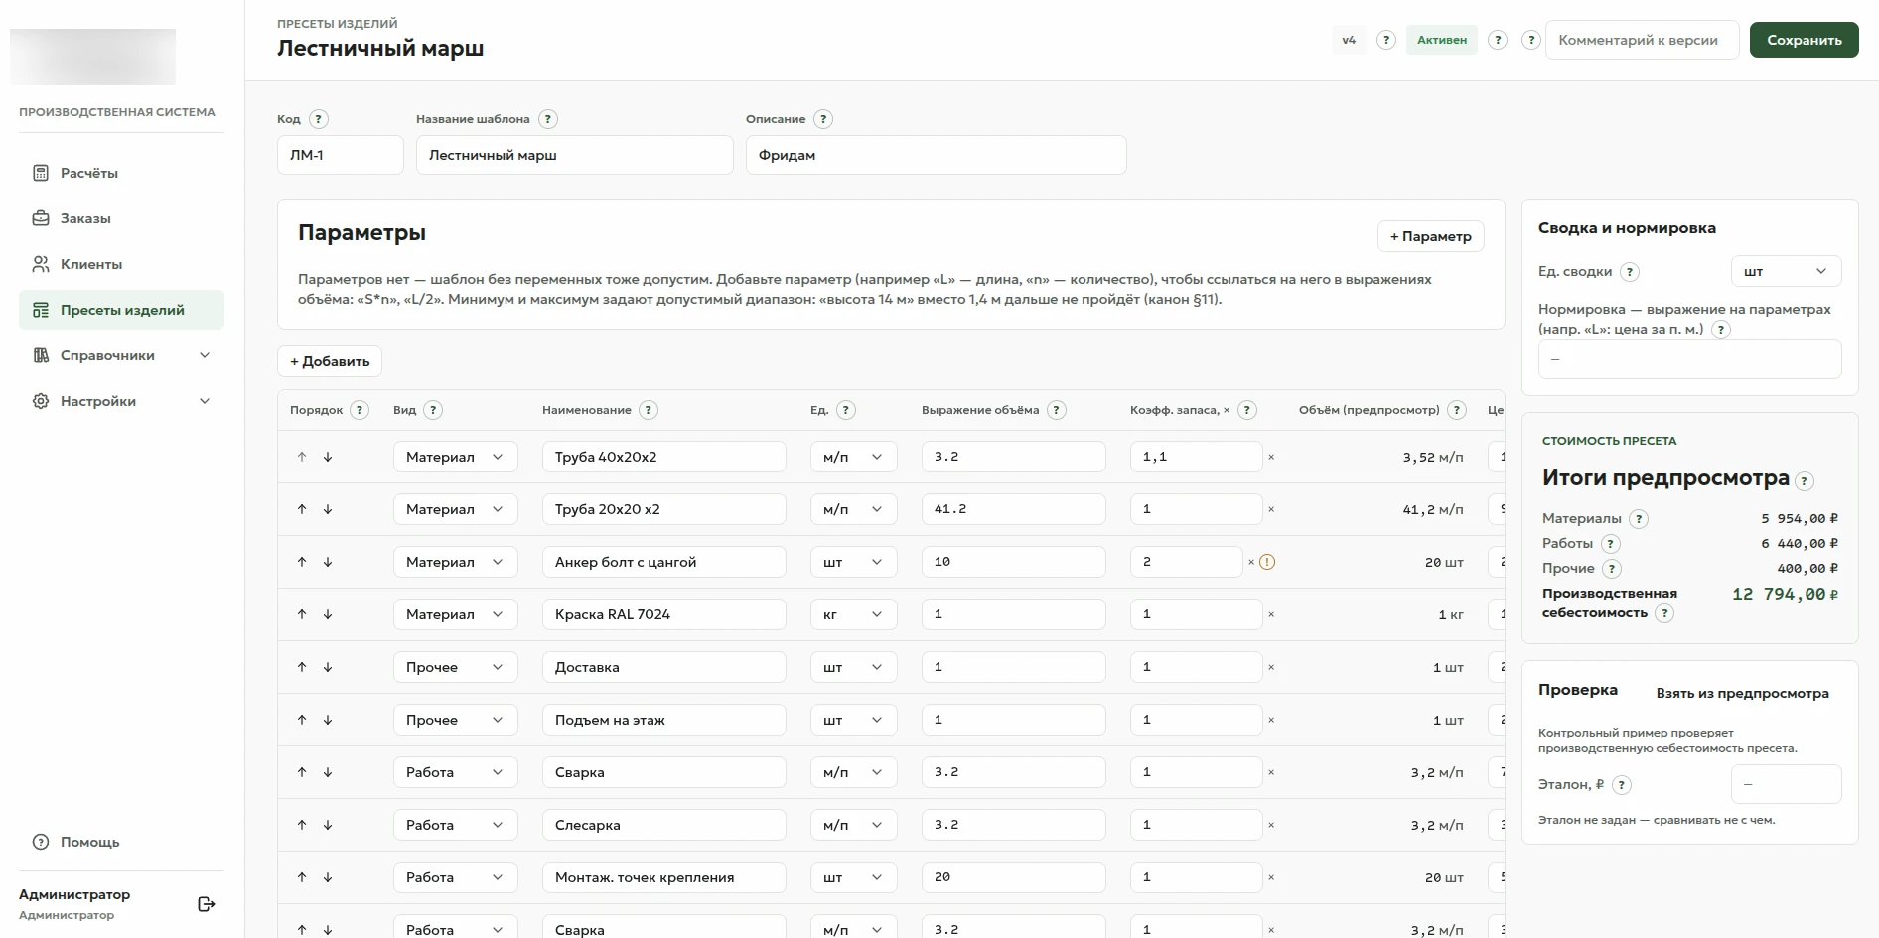Move Анкер болт с цангой row down
Image resolution: width=1879 pixels, height=938 pixels.
pos(328,562)
